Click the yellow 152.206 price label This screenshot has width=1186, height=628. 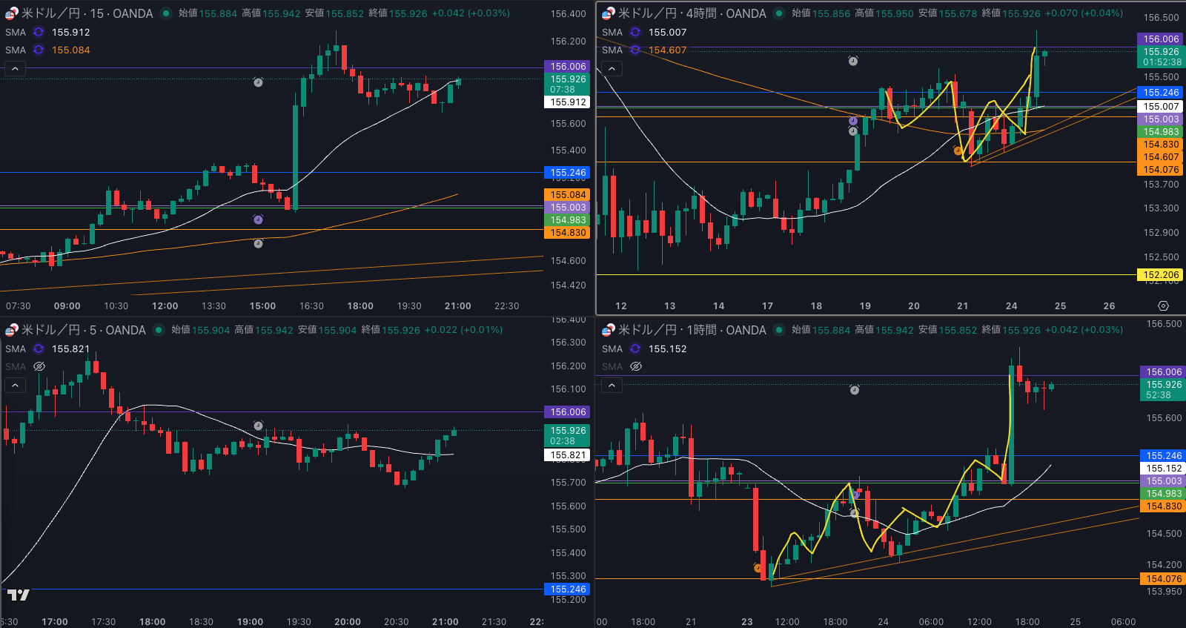[x=1160, y=275]
